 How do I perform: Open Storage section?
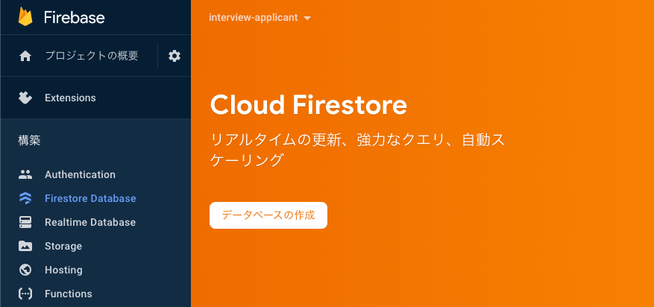pyautogui.click(x=63, y=246)
